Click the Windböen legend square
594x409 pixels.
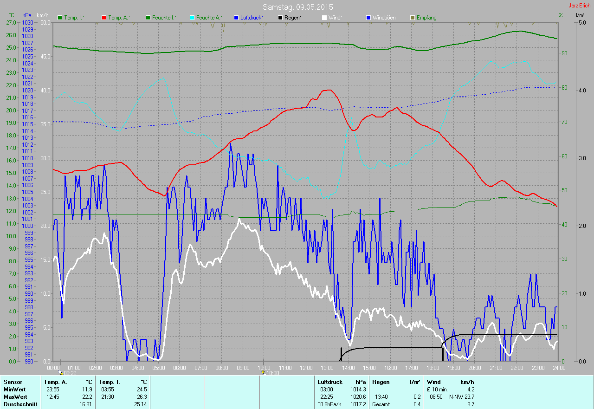369,18
